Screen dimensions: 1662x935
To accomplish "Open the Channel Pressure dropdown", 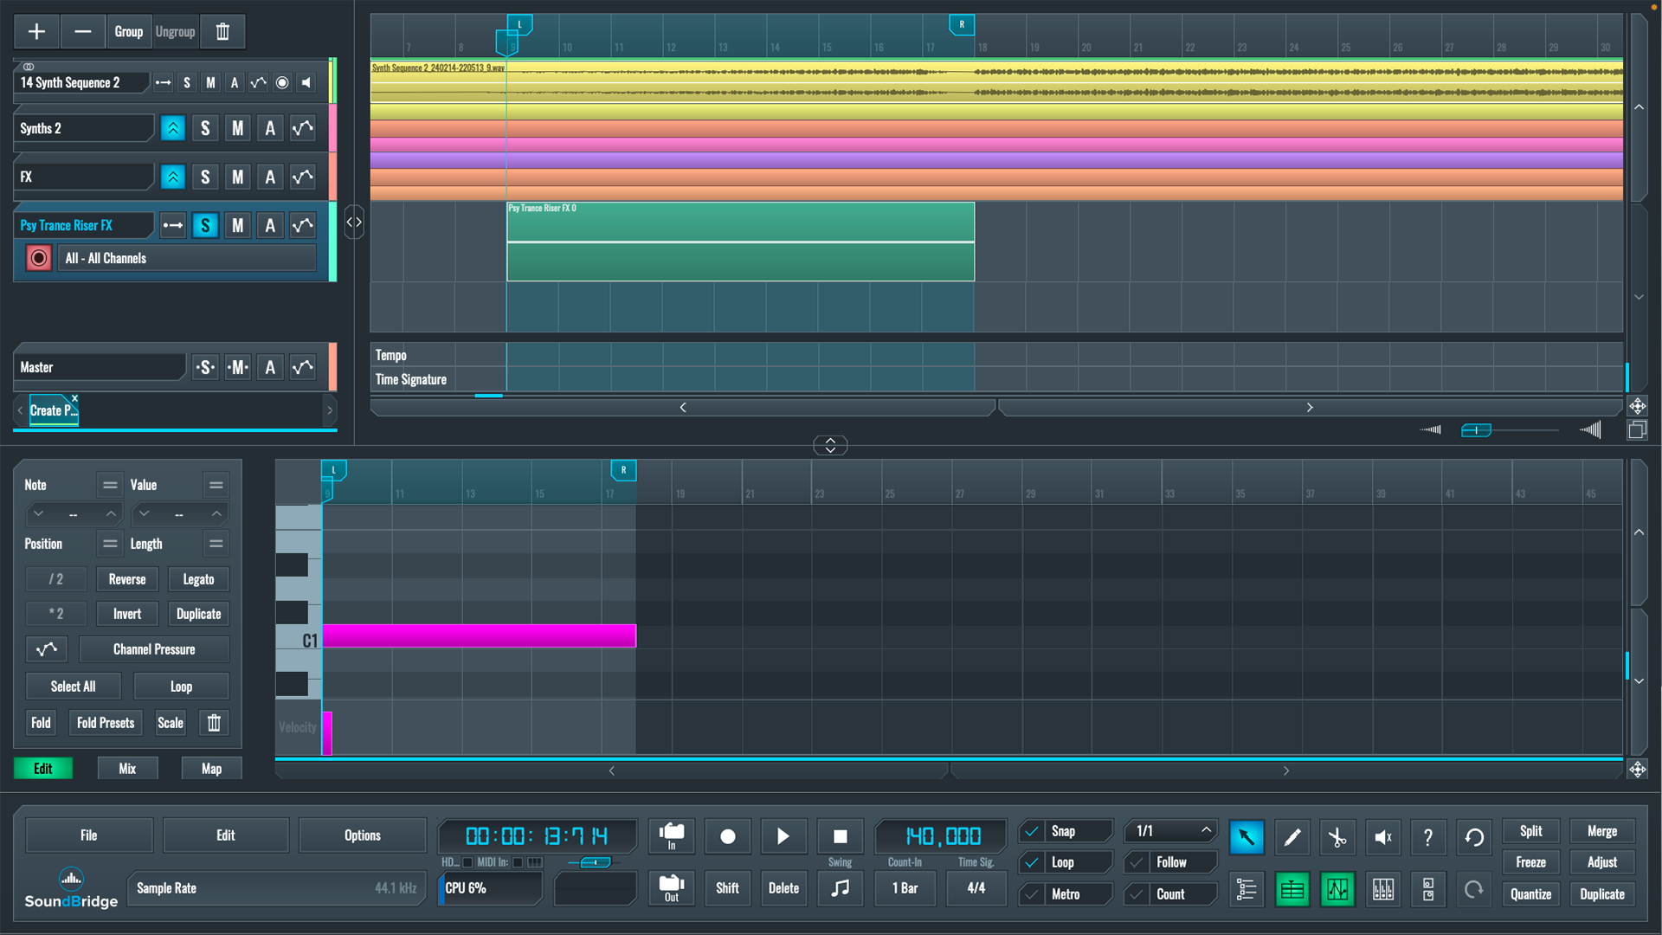I will coord(154,649).
